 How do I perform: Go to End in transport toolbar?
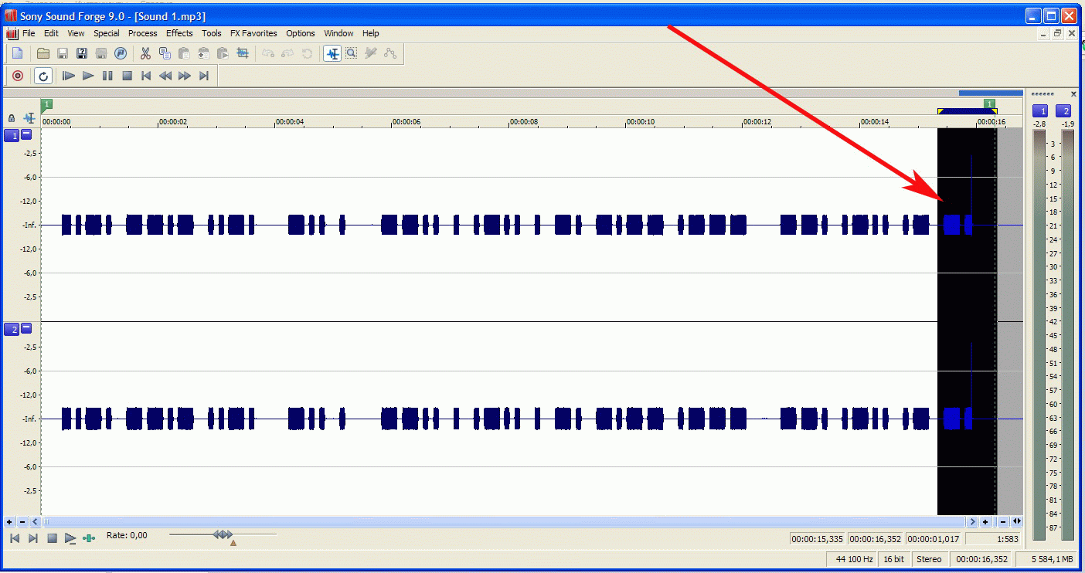[x=204, y=76]
